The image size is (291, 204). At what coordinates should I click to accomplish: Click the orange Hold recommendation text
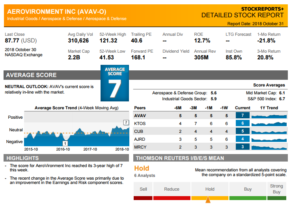click(x=142, y=168)
